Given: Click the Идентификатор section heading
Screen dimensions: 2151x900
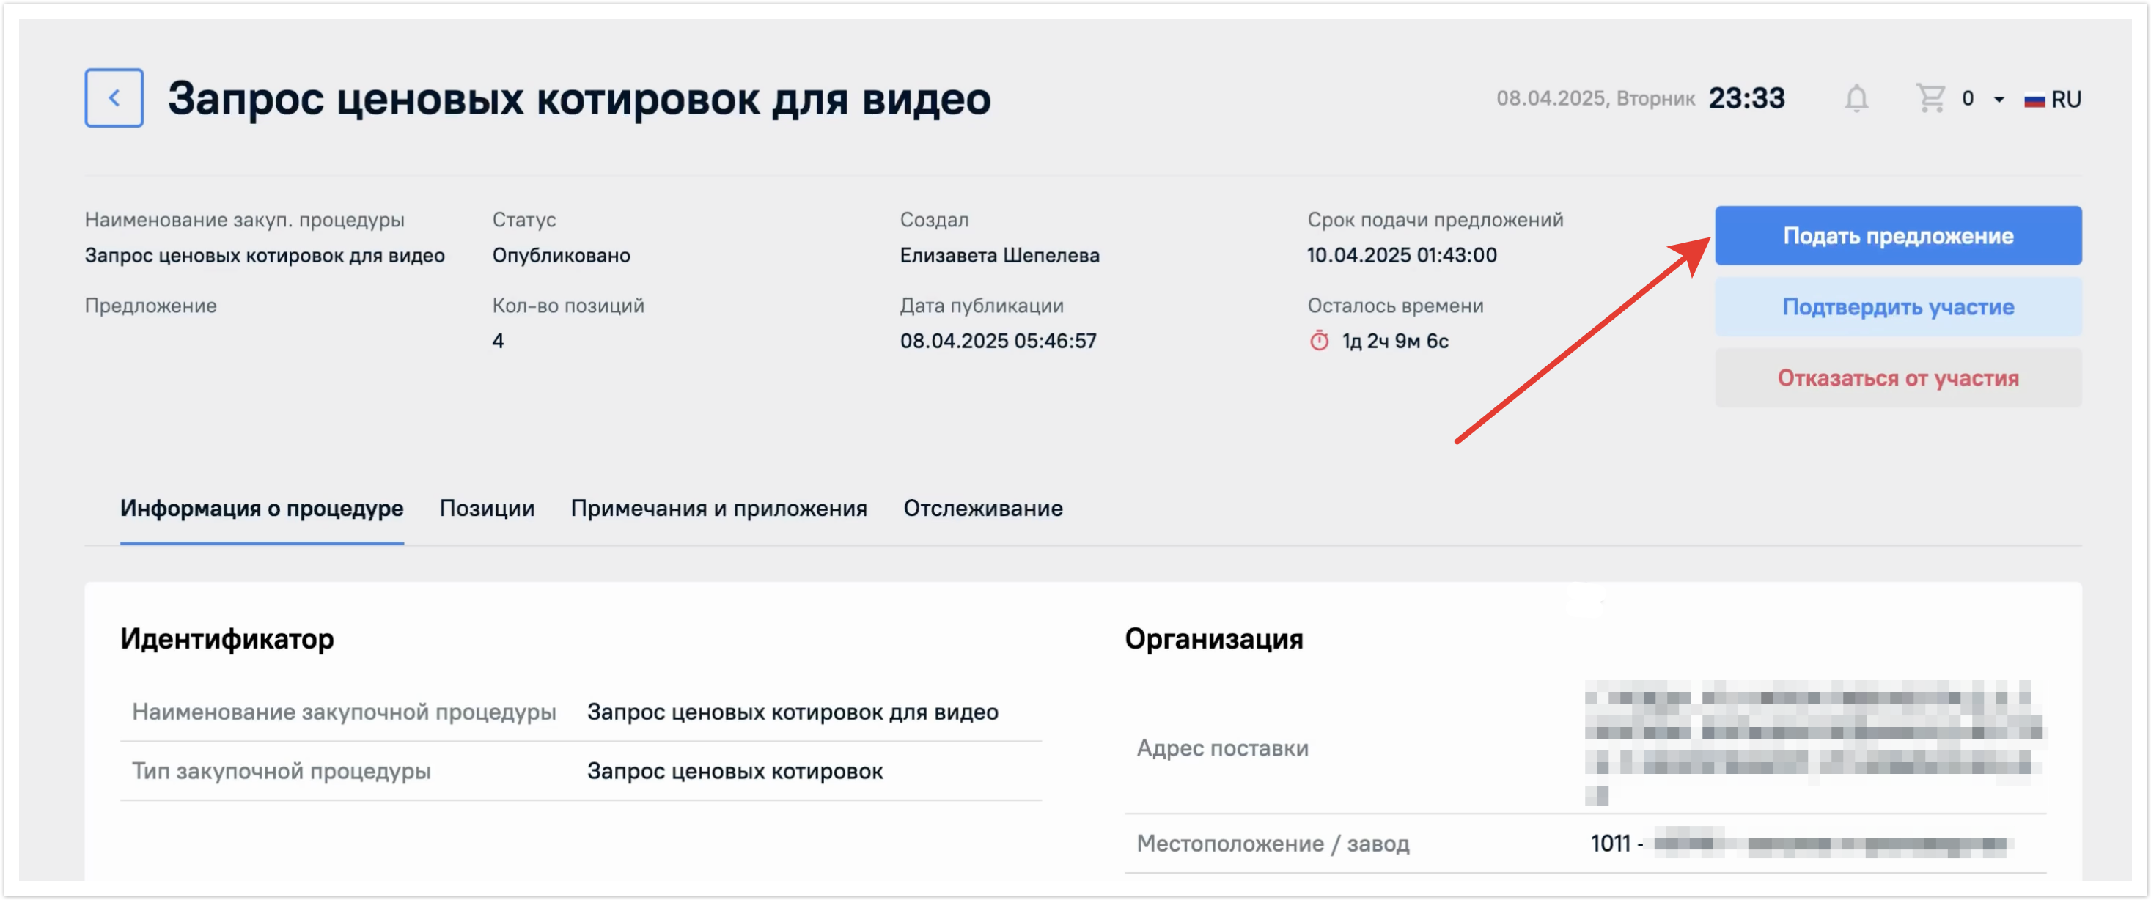Looking at the screenshot, I should [x=227, y=638].
